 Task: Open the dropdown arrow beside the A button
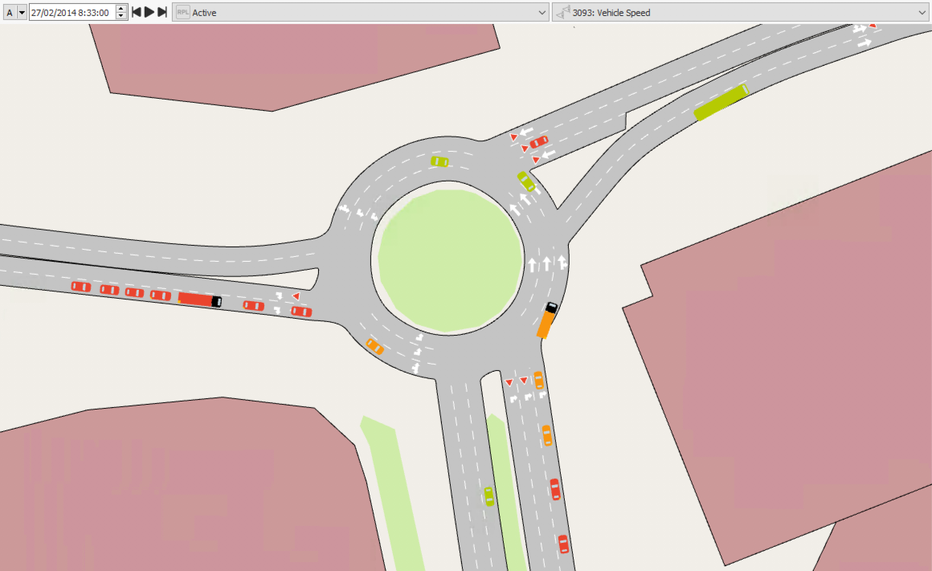tap(22, 13)
